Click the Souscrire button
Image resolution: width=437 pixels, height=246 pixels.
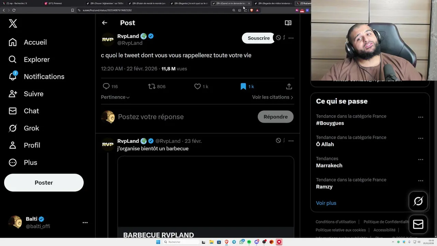(x=258, y=38)
